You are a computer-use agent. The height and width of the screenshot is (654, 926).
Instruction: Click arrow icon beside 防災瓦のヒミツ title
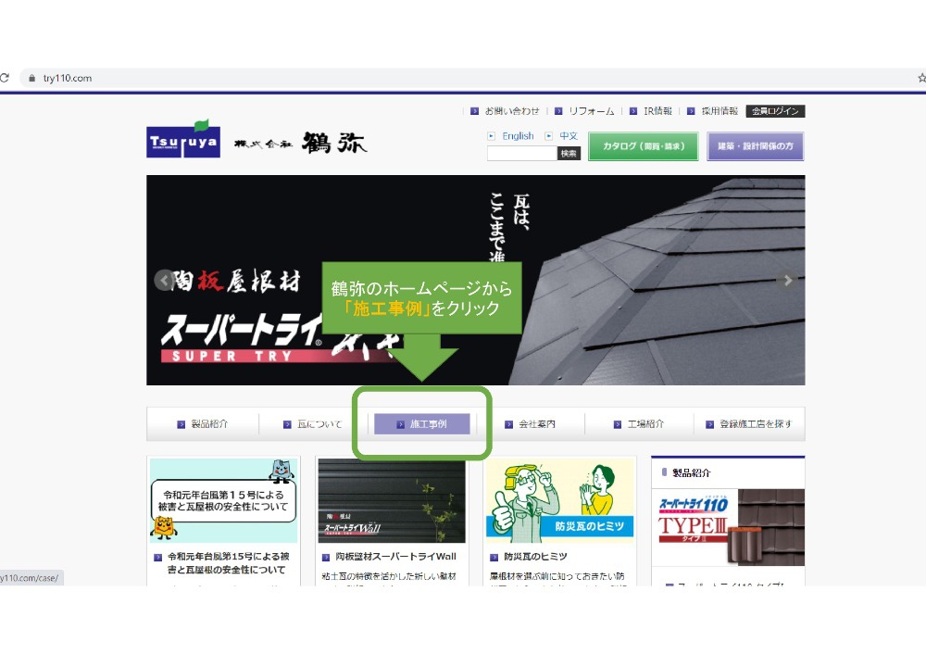494,557
